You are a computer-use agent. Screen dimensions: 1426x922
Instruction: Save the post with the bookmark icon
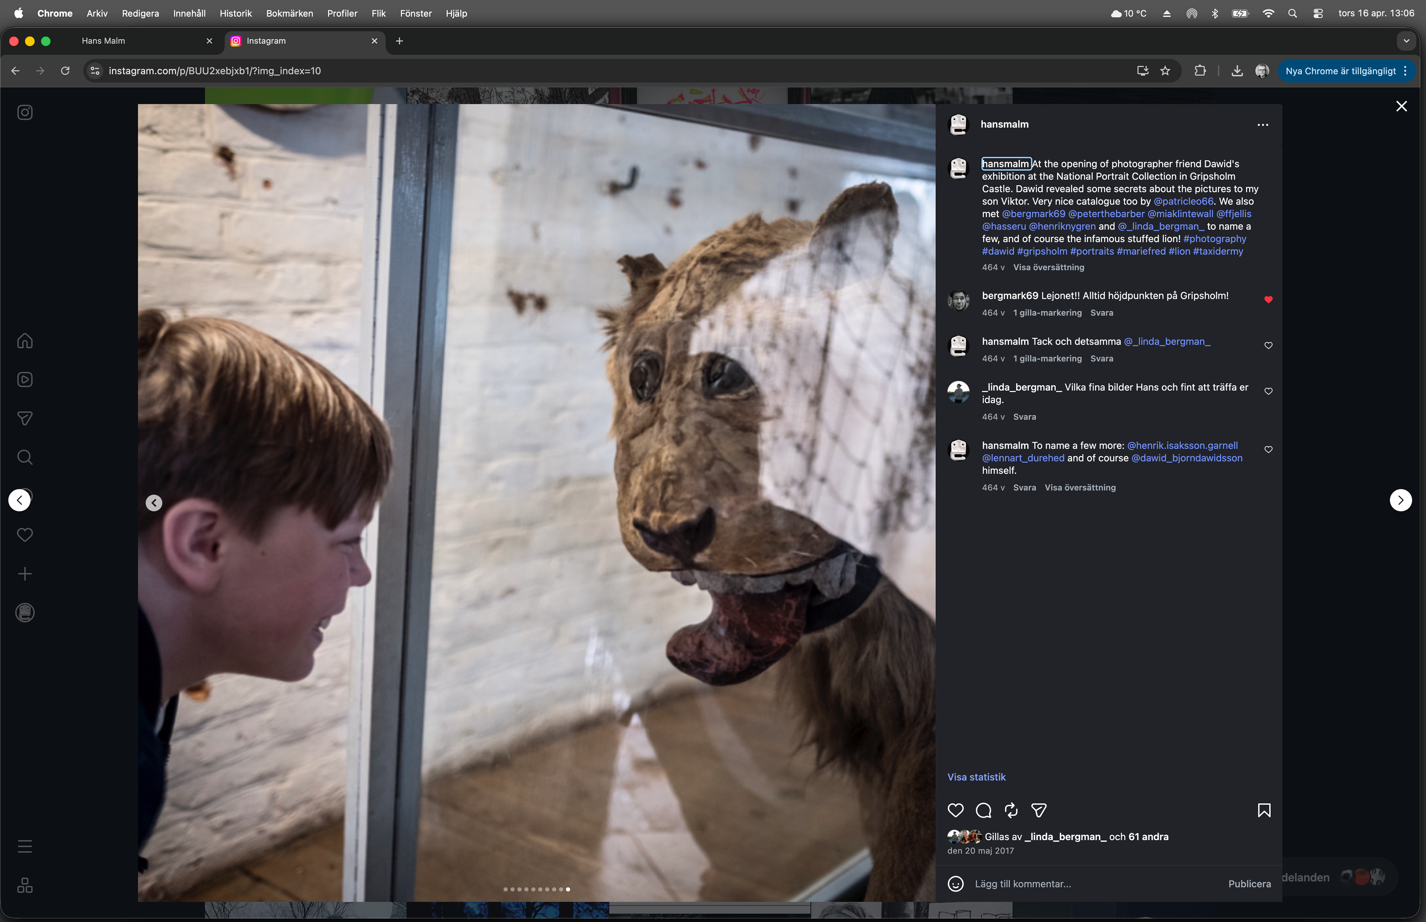pos(1264,810)
